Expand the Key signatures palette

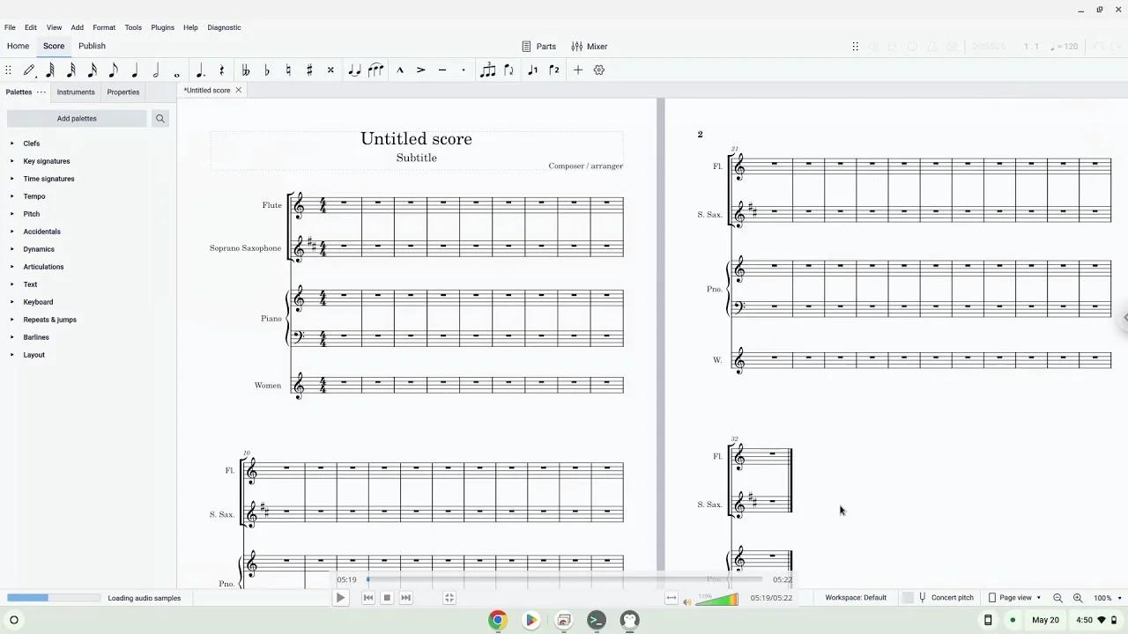[46, 161]
